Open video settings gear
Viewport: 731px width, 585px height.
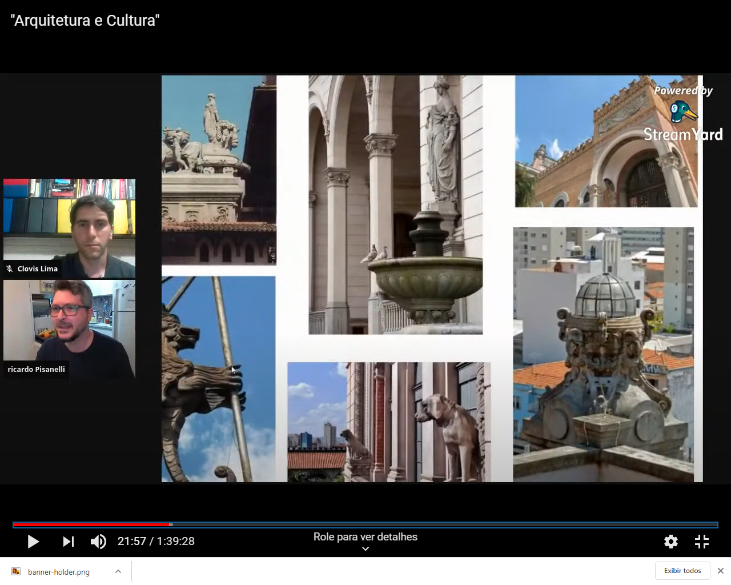coord(671,542)
